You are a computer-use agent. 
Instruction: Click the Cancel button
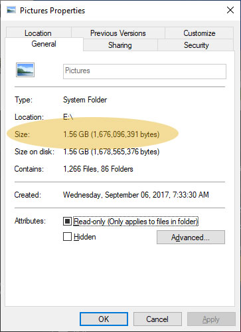[157, 319]
